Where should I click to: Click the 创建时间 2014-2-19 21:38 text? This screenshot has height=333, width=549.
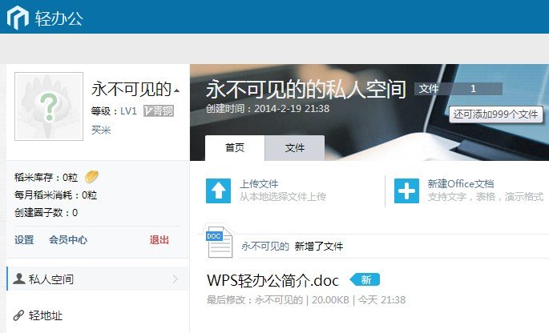268,109
